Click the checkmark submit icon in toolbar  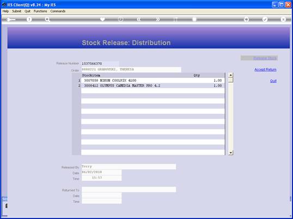point(265,19)
